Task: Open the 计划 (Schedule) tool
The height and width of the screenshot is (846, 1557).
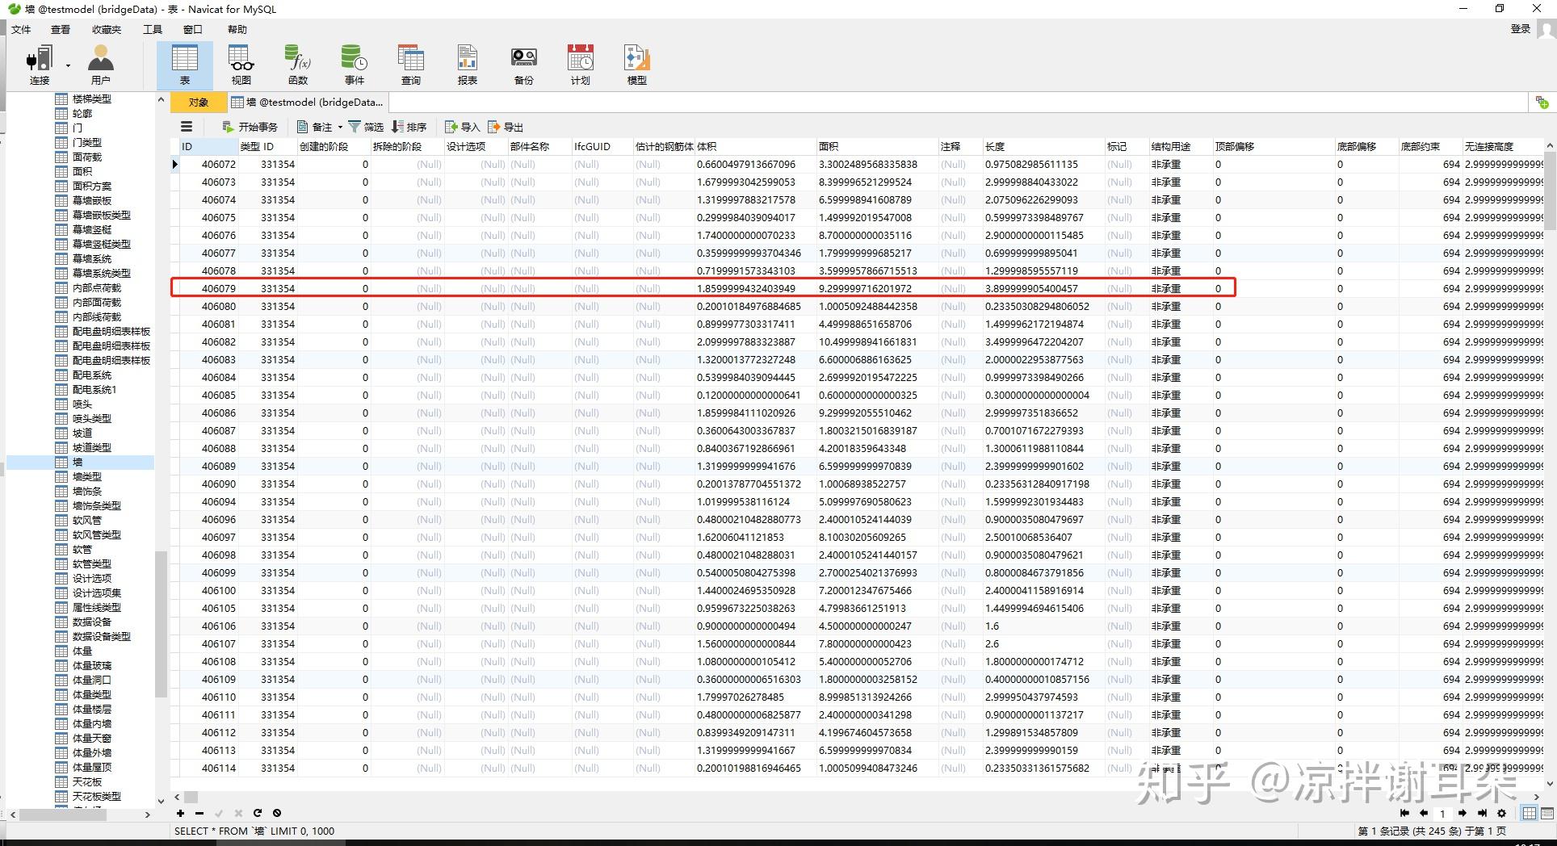Action: pyautogui.click(x=581, y=65)
